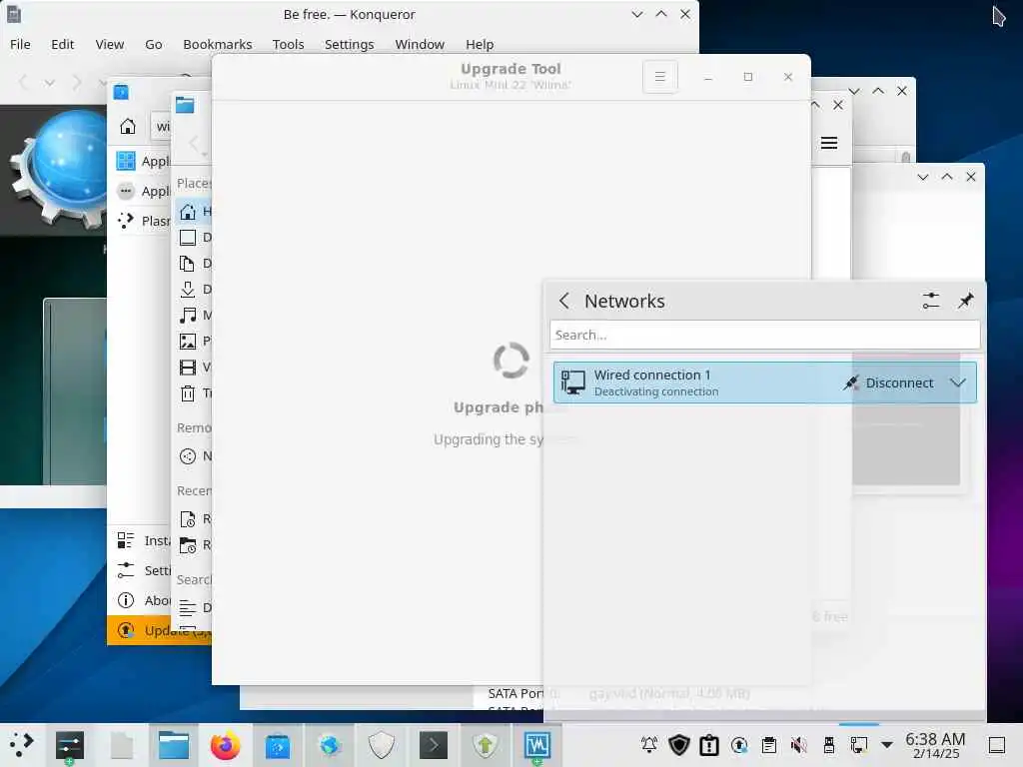Disconnect Wired connection 1
This screenshot has height=767, width=1023.
pos(888,383)
